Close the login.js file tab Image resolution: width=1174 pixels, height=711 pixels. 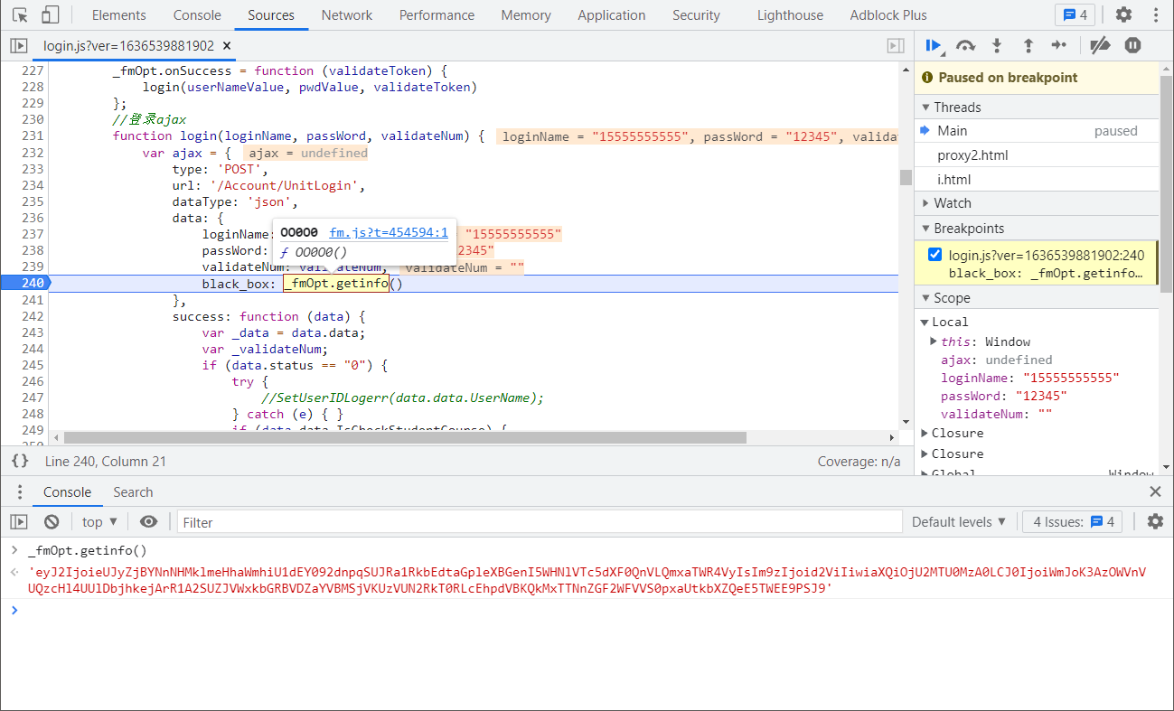227,45
